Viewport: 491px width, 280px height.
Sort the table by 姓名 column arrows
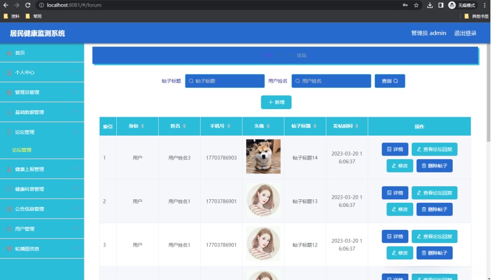point(185,126)
